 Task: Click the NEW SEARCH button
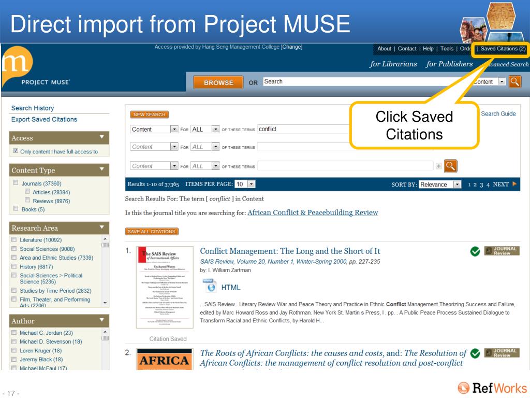coord(149,115)
